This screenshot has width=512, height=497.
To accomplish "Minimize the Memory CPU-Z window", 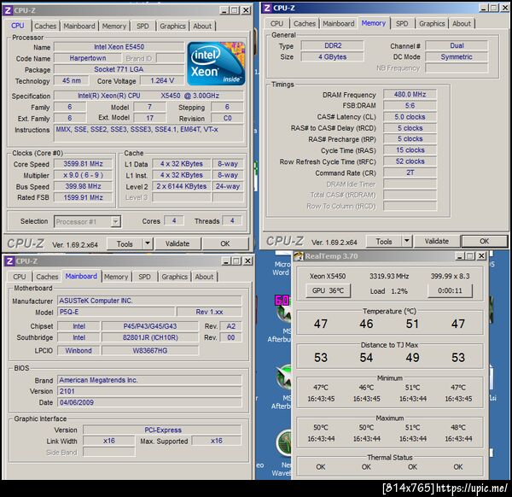I will [x=484, y=8].
